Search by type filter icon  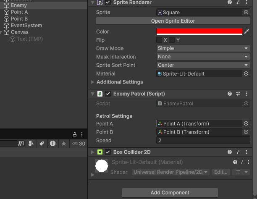31,144
